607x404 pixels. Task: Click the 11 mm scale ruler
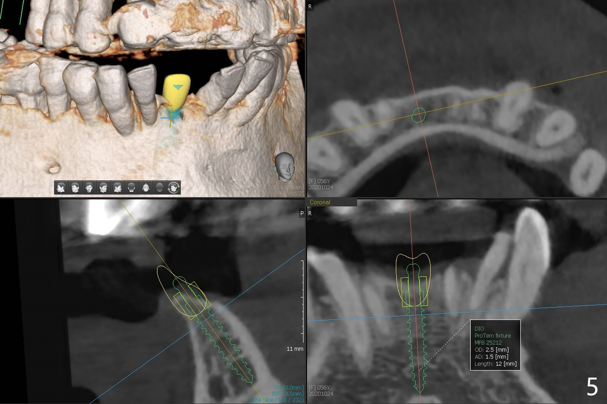(302, 304)
